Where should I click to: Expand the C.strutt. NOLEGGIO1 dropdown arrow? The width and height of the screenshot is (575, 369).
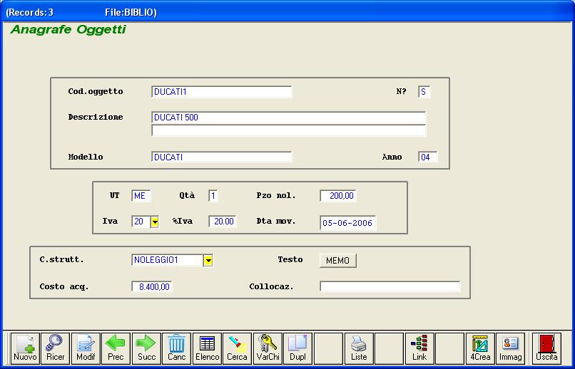pos(208,260)
